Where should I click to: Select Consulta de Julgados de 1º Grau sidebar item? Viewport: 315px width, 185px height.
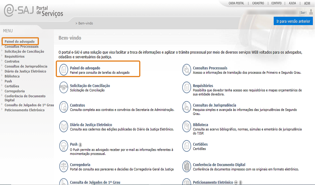pos(29,105)
